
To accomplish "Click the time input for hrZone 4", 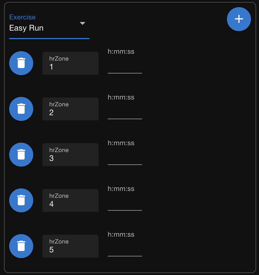I will pyautogui.click(x=125, y=205).
